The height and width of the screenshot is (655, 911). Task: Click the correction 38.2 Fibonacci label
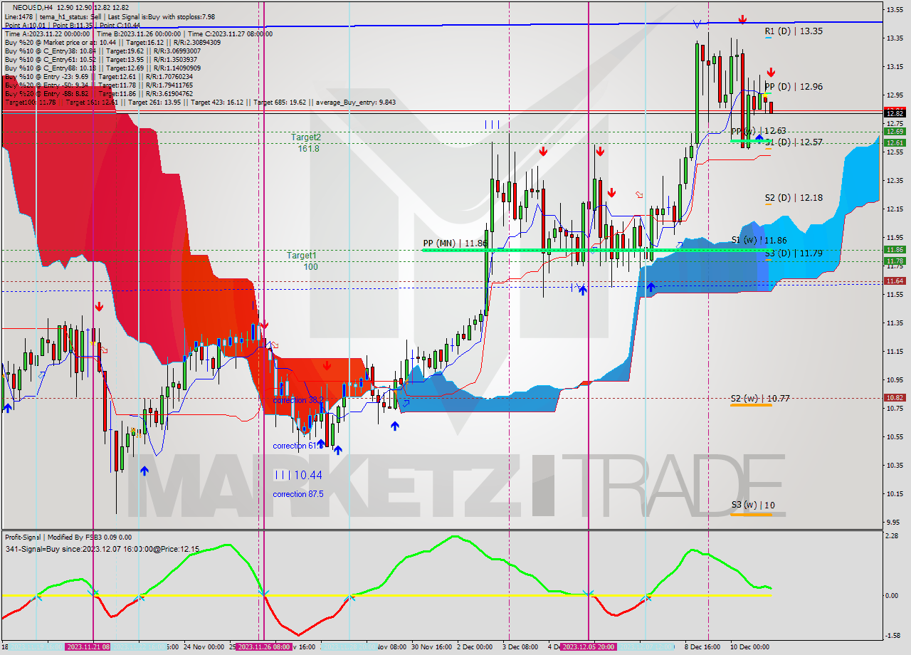[x=297, y=401]
